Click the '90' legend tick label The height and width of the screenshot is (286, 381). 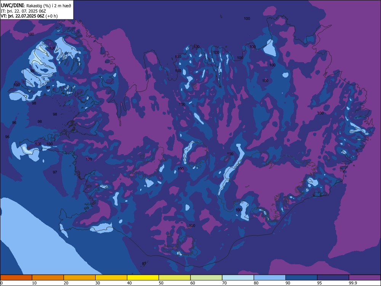click(288, 283)
